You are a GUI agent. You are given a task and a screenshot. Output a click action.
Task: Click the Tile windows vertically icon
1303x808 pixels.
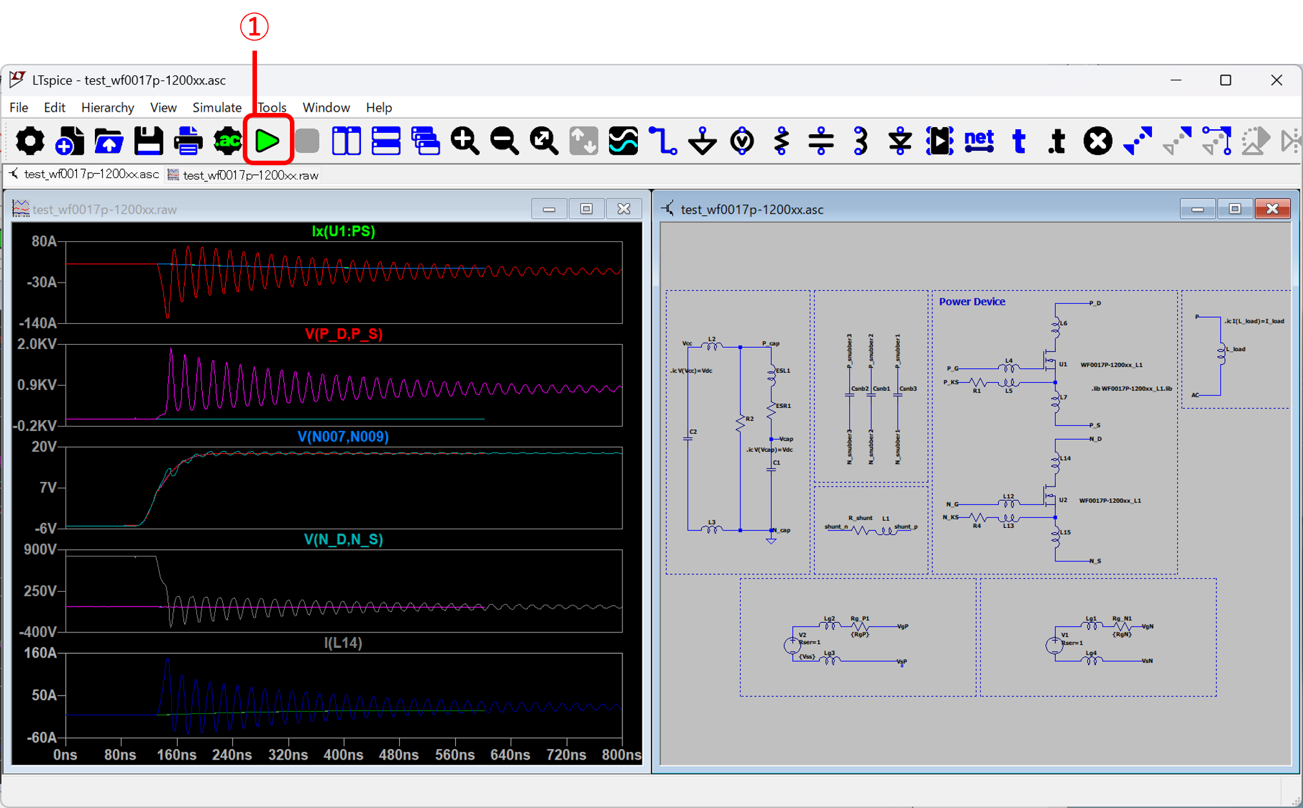coord(346,141)
